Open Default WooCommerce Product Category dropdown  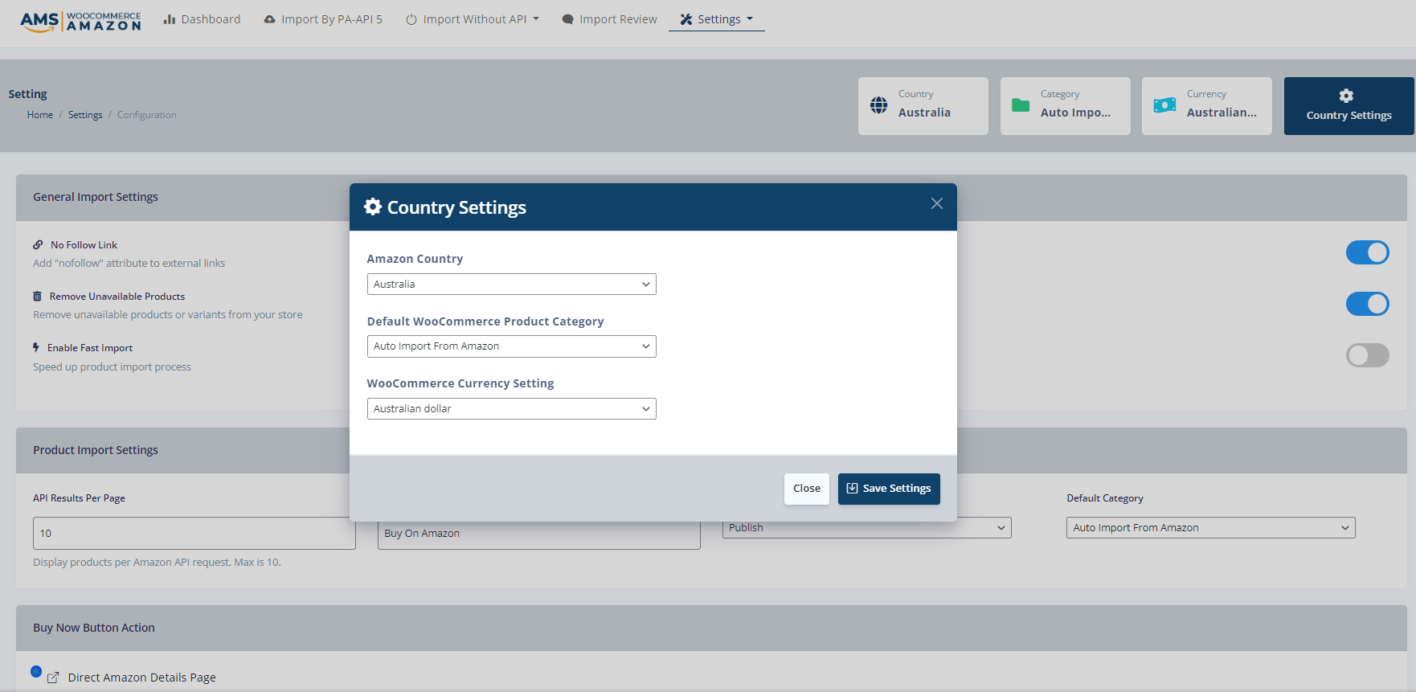click(512, 346)
